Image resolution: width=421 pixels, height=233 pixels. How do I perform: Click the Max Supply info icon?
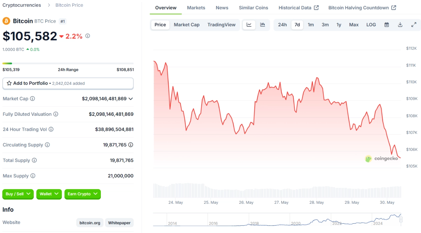33,176
